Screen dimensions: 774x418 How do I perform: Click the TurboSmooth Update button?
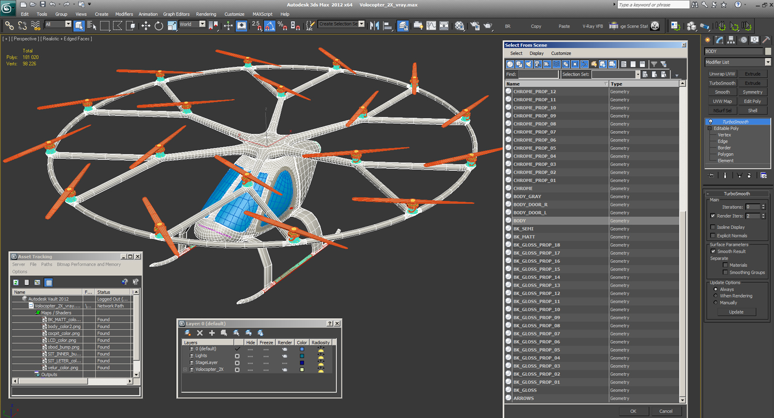pos(736,312)
